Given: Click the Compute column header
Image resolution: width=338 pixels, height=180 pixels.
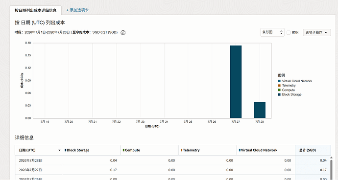Looking at the screenshot, I should tap(149, 150).
